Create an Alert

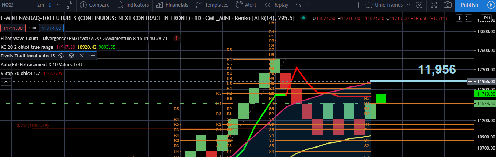pos(246,5)
